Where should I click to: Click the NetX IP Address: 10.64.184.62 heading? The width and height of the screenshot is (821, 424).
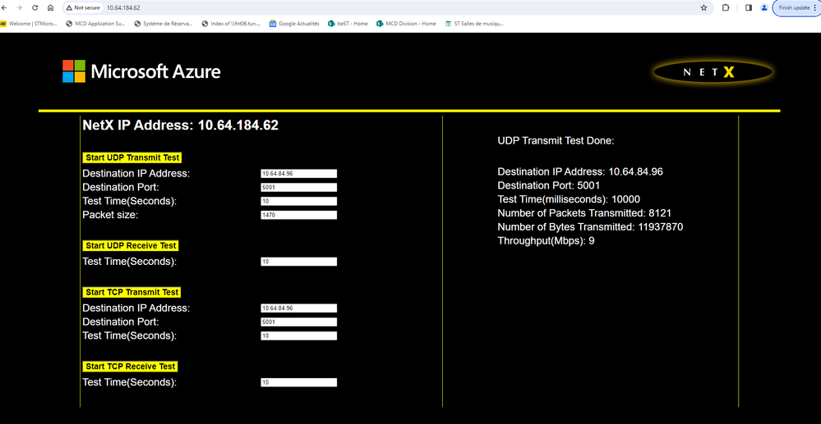pyautogui.click(x=181, y=125)
